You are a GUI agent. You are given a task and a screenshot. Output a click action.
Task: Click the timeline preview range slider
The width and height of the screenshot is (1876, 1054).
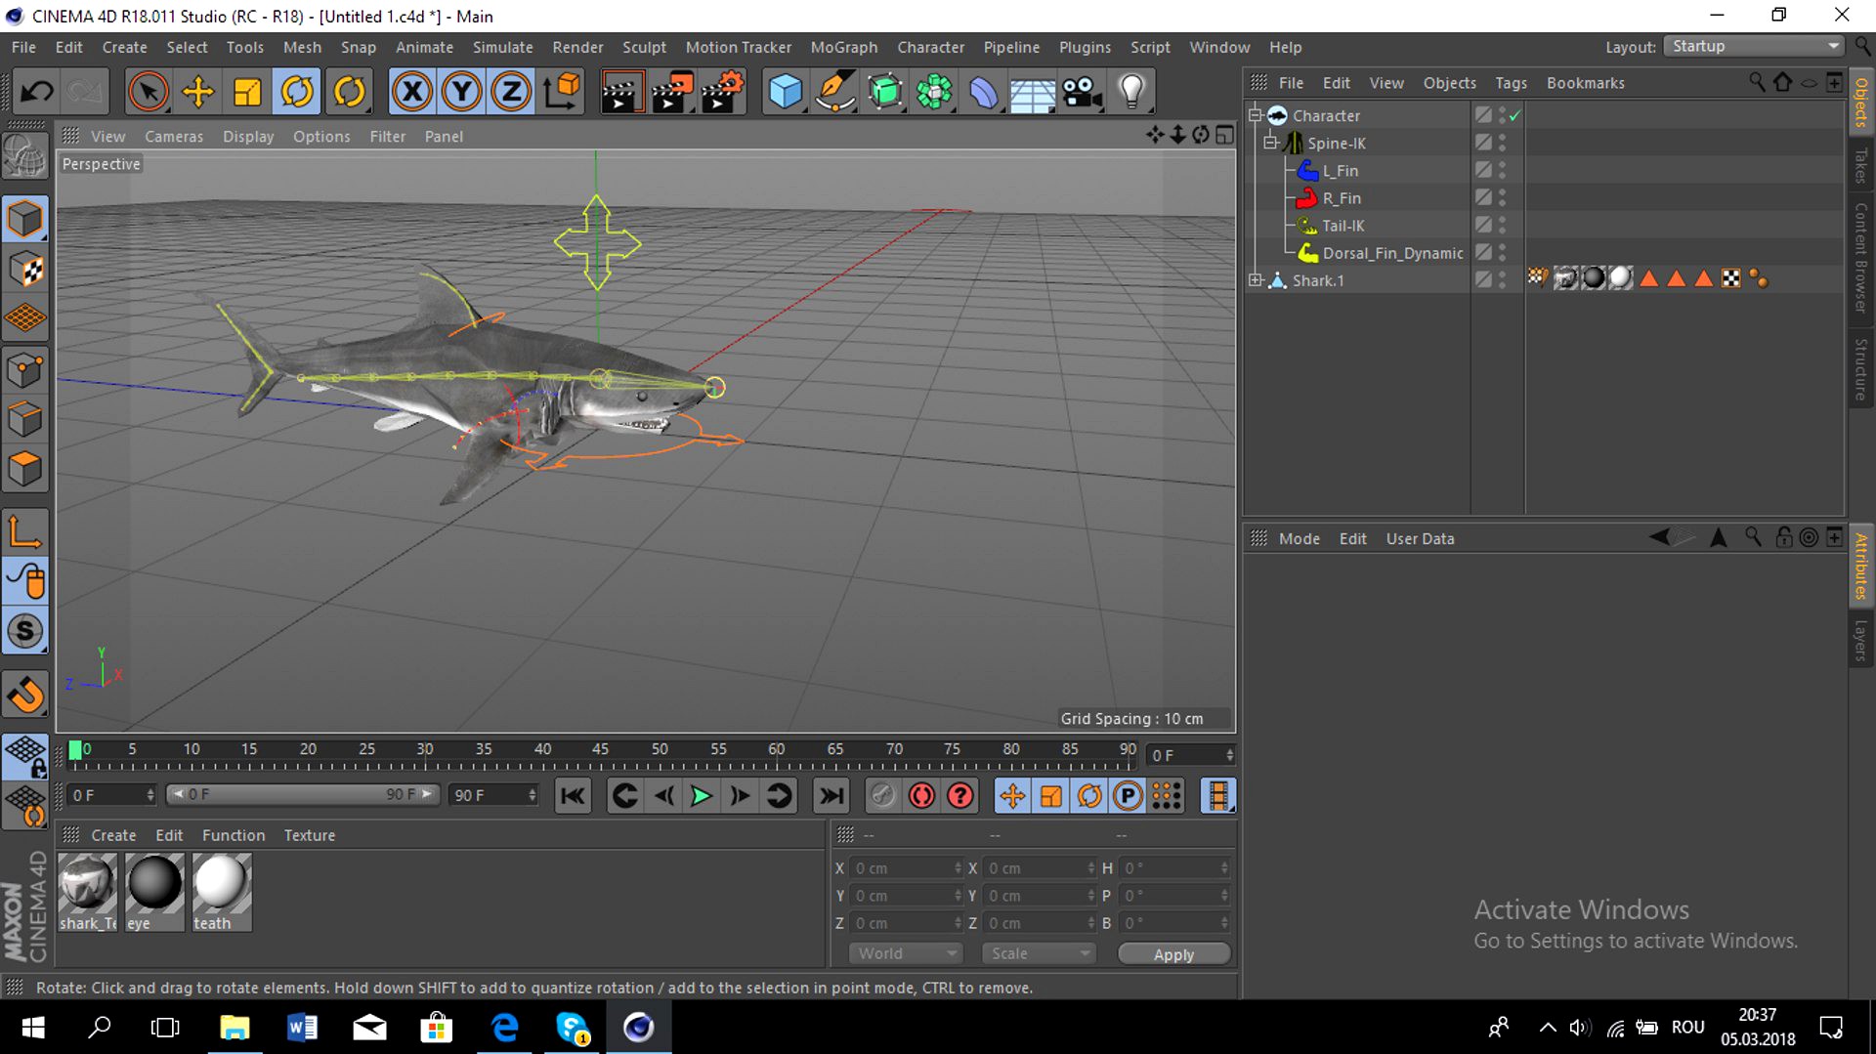pos(303,795)
